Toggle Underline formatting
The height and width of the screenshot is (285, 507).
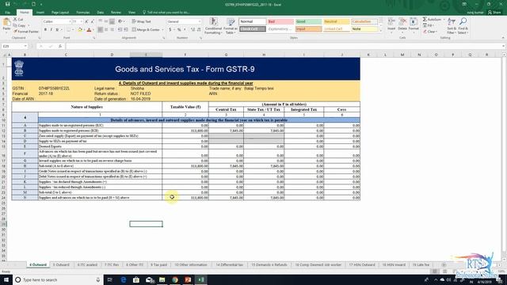[57, 30]
